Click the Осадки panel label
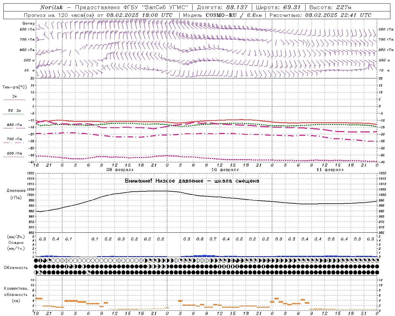395x316 pixels. pyautogui.click(x=16, y=243)
